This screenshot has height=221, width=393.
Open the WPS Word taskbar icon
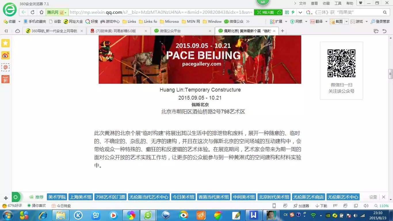253,215
